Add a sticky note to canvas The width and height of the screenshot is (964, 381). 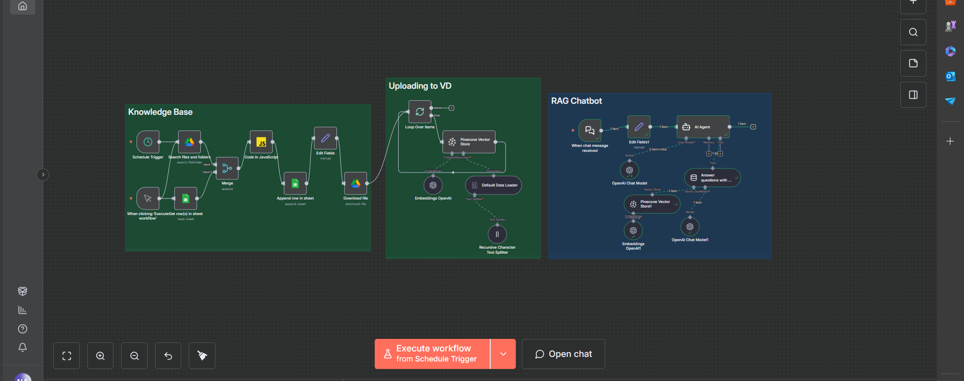tap(913, 64)
